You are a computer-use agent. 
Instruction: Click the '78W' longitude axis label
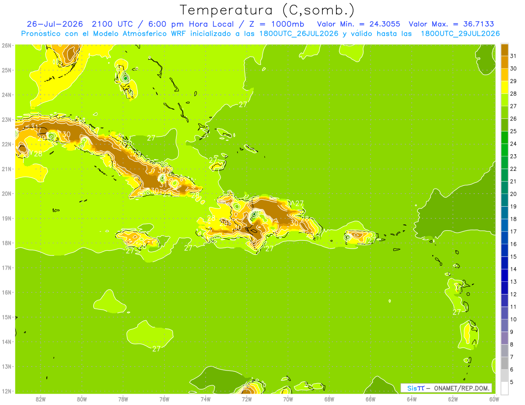[123, 399]
